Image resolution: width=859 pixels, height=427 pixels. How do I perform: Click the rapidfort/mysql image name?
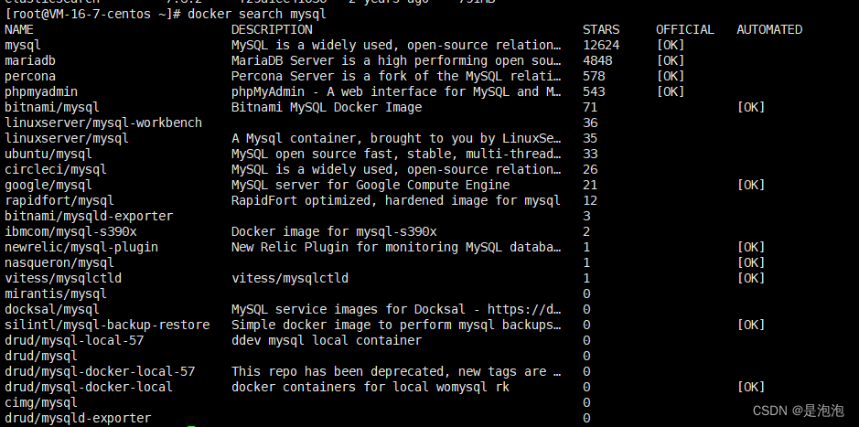[59, 200]
